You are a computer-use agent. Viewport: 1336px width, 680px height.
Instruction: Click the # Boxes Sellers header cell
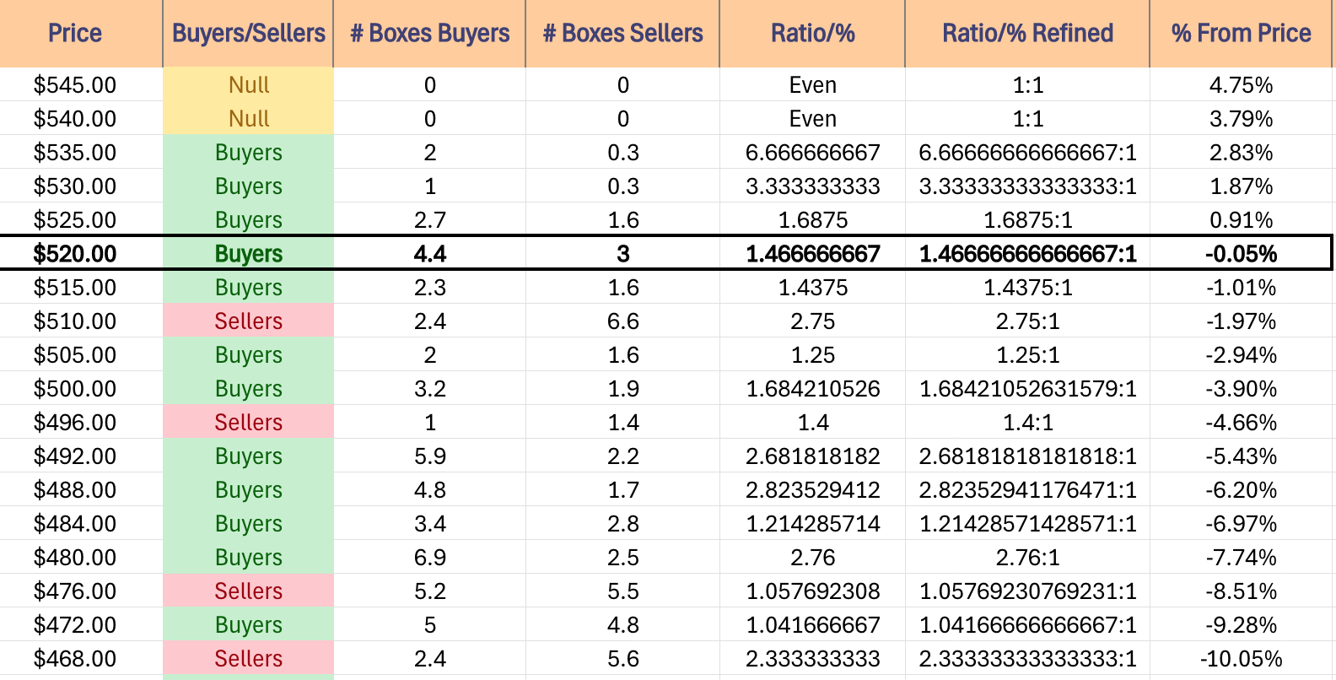[x=622, y=34]
